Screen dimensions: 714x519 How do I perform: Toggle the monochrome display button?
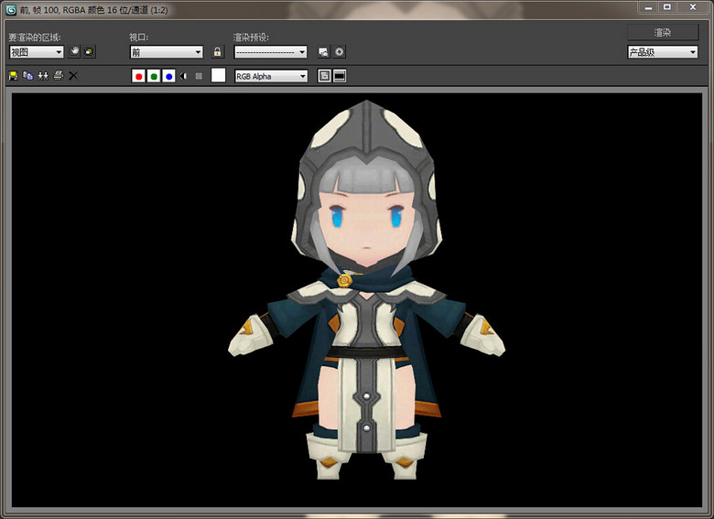click(199, 76)
